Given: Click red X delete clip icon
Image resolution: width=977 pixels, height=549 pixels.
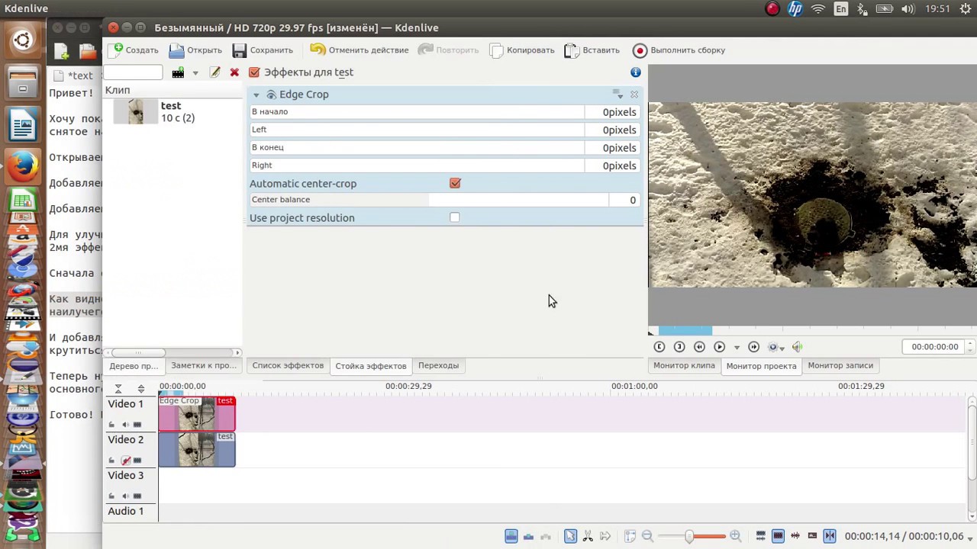Looking at the screenshot, I should coord(234,72).
